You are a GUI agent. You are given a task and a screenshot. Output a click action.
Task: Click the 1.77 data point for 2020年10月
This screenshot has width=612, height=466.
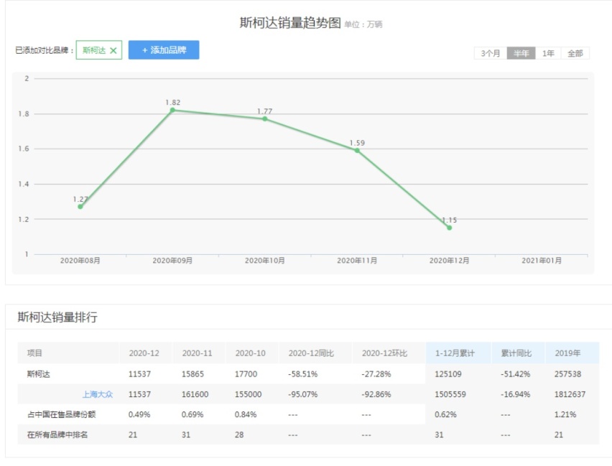264,118
